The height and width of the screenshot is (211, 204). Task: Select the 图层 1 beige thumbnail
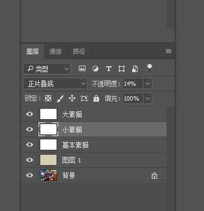[x=48, y=160]
